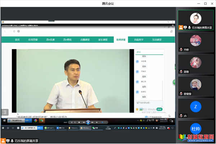Click globe icon next to refresh
The image size is (216, 144).
click(x=18, y=31)
